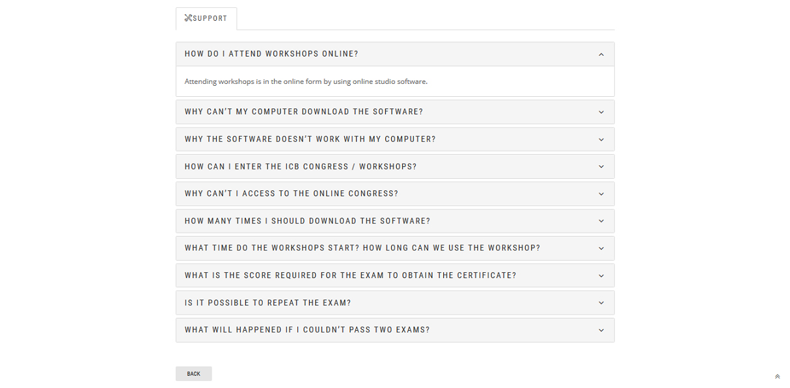The width and height of the screenshot is (790, 388).
Task: Click the chevron for how many times download question
Action: coord(601,221)
